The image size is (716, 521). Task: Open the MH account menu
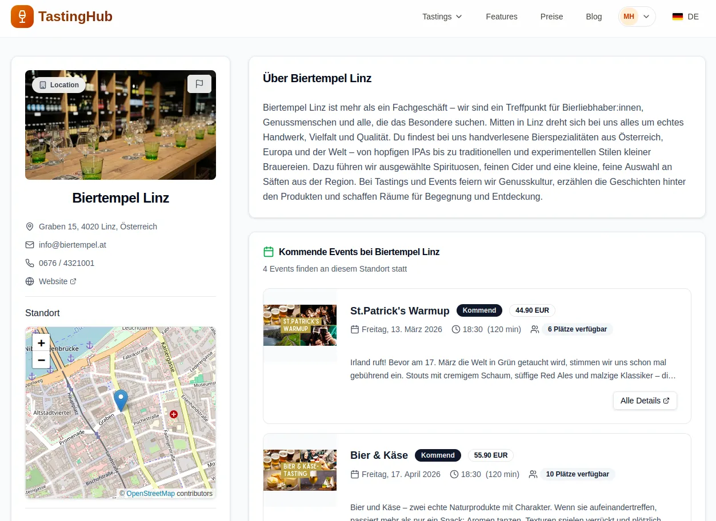636,17
